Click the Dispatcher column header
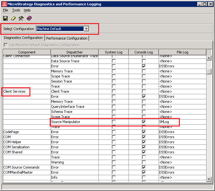The image size is (215, 191). click(74, 52)
